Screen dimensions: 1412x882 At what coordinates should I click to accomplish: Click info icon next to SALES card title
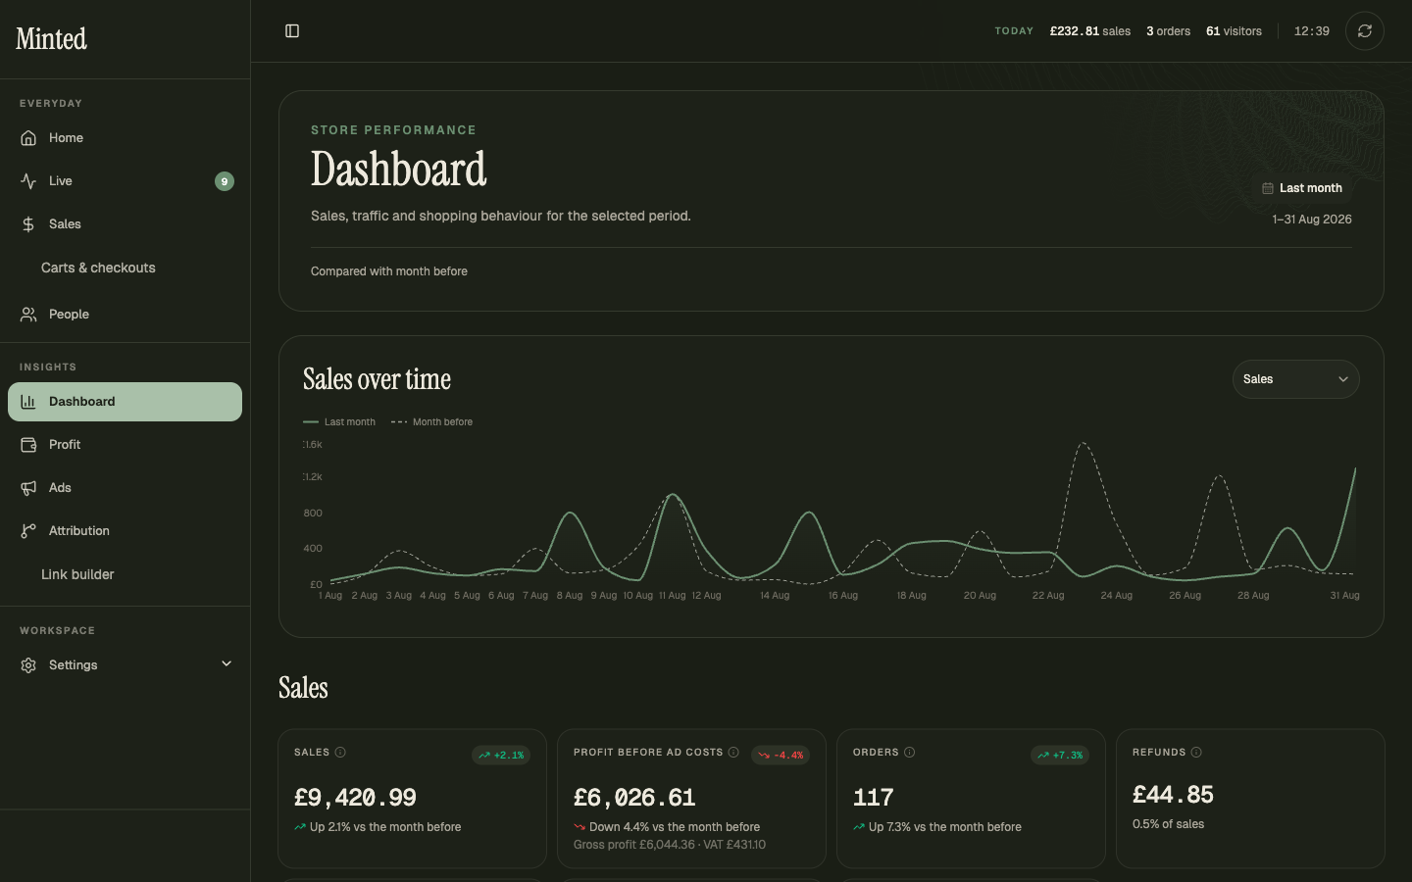click(x=340, y=753)
